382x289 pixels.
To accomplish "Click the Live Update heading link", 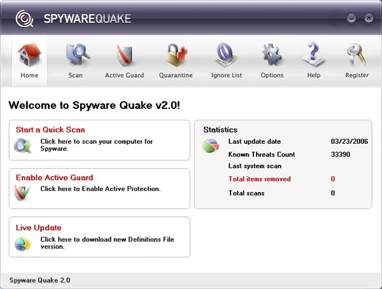I will pyautogui.click(x=38, y=227).
